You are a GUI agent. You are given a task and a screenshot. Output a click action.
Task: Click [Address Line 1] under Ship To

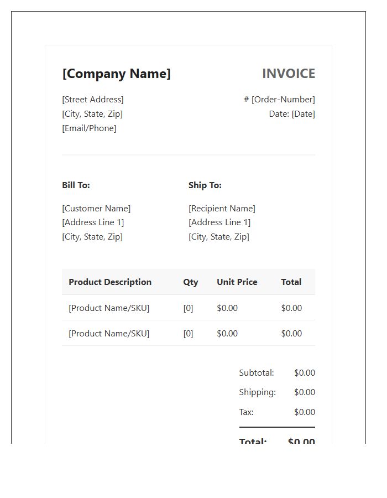(x=219, y=222)
